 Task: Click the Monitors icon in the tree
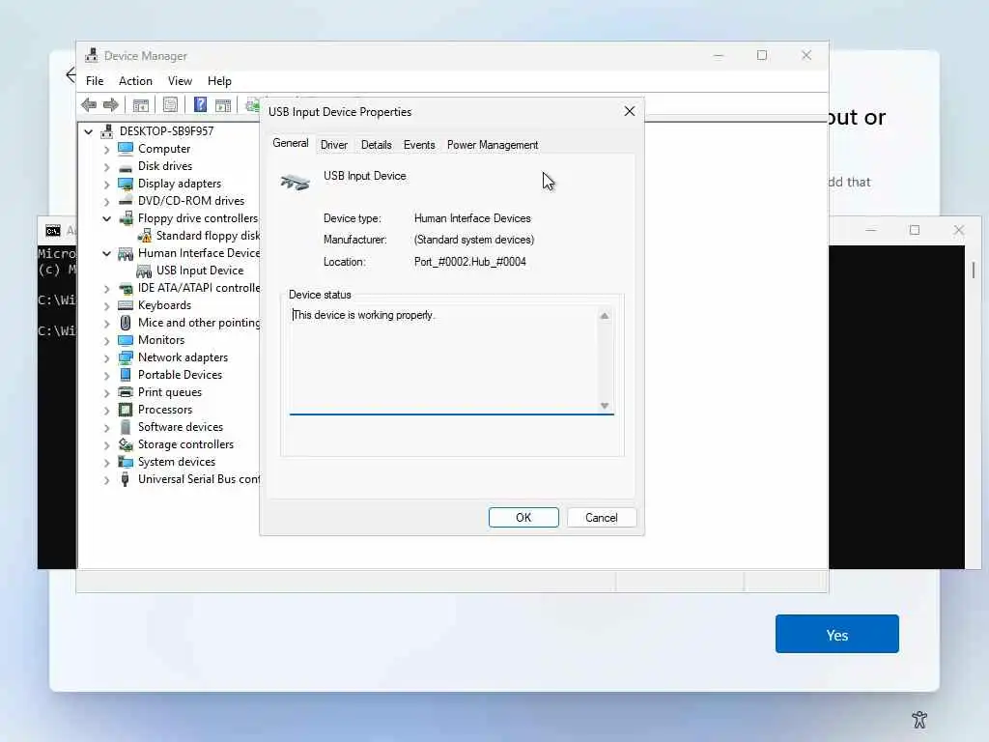click(x=126, y=340)
